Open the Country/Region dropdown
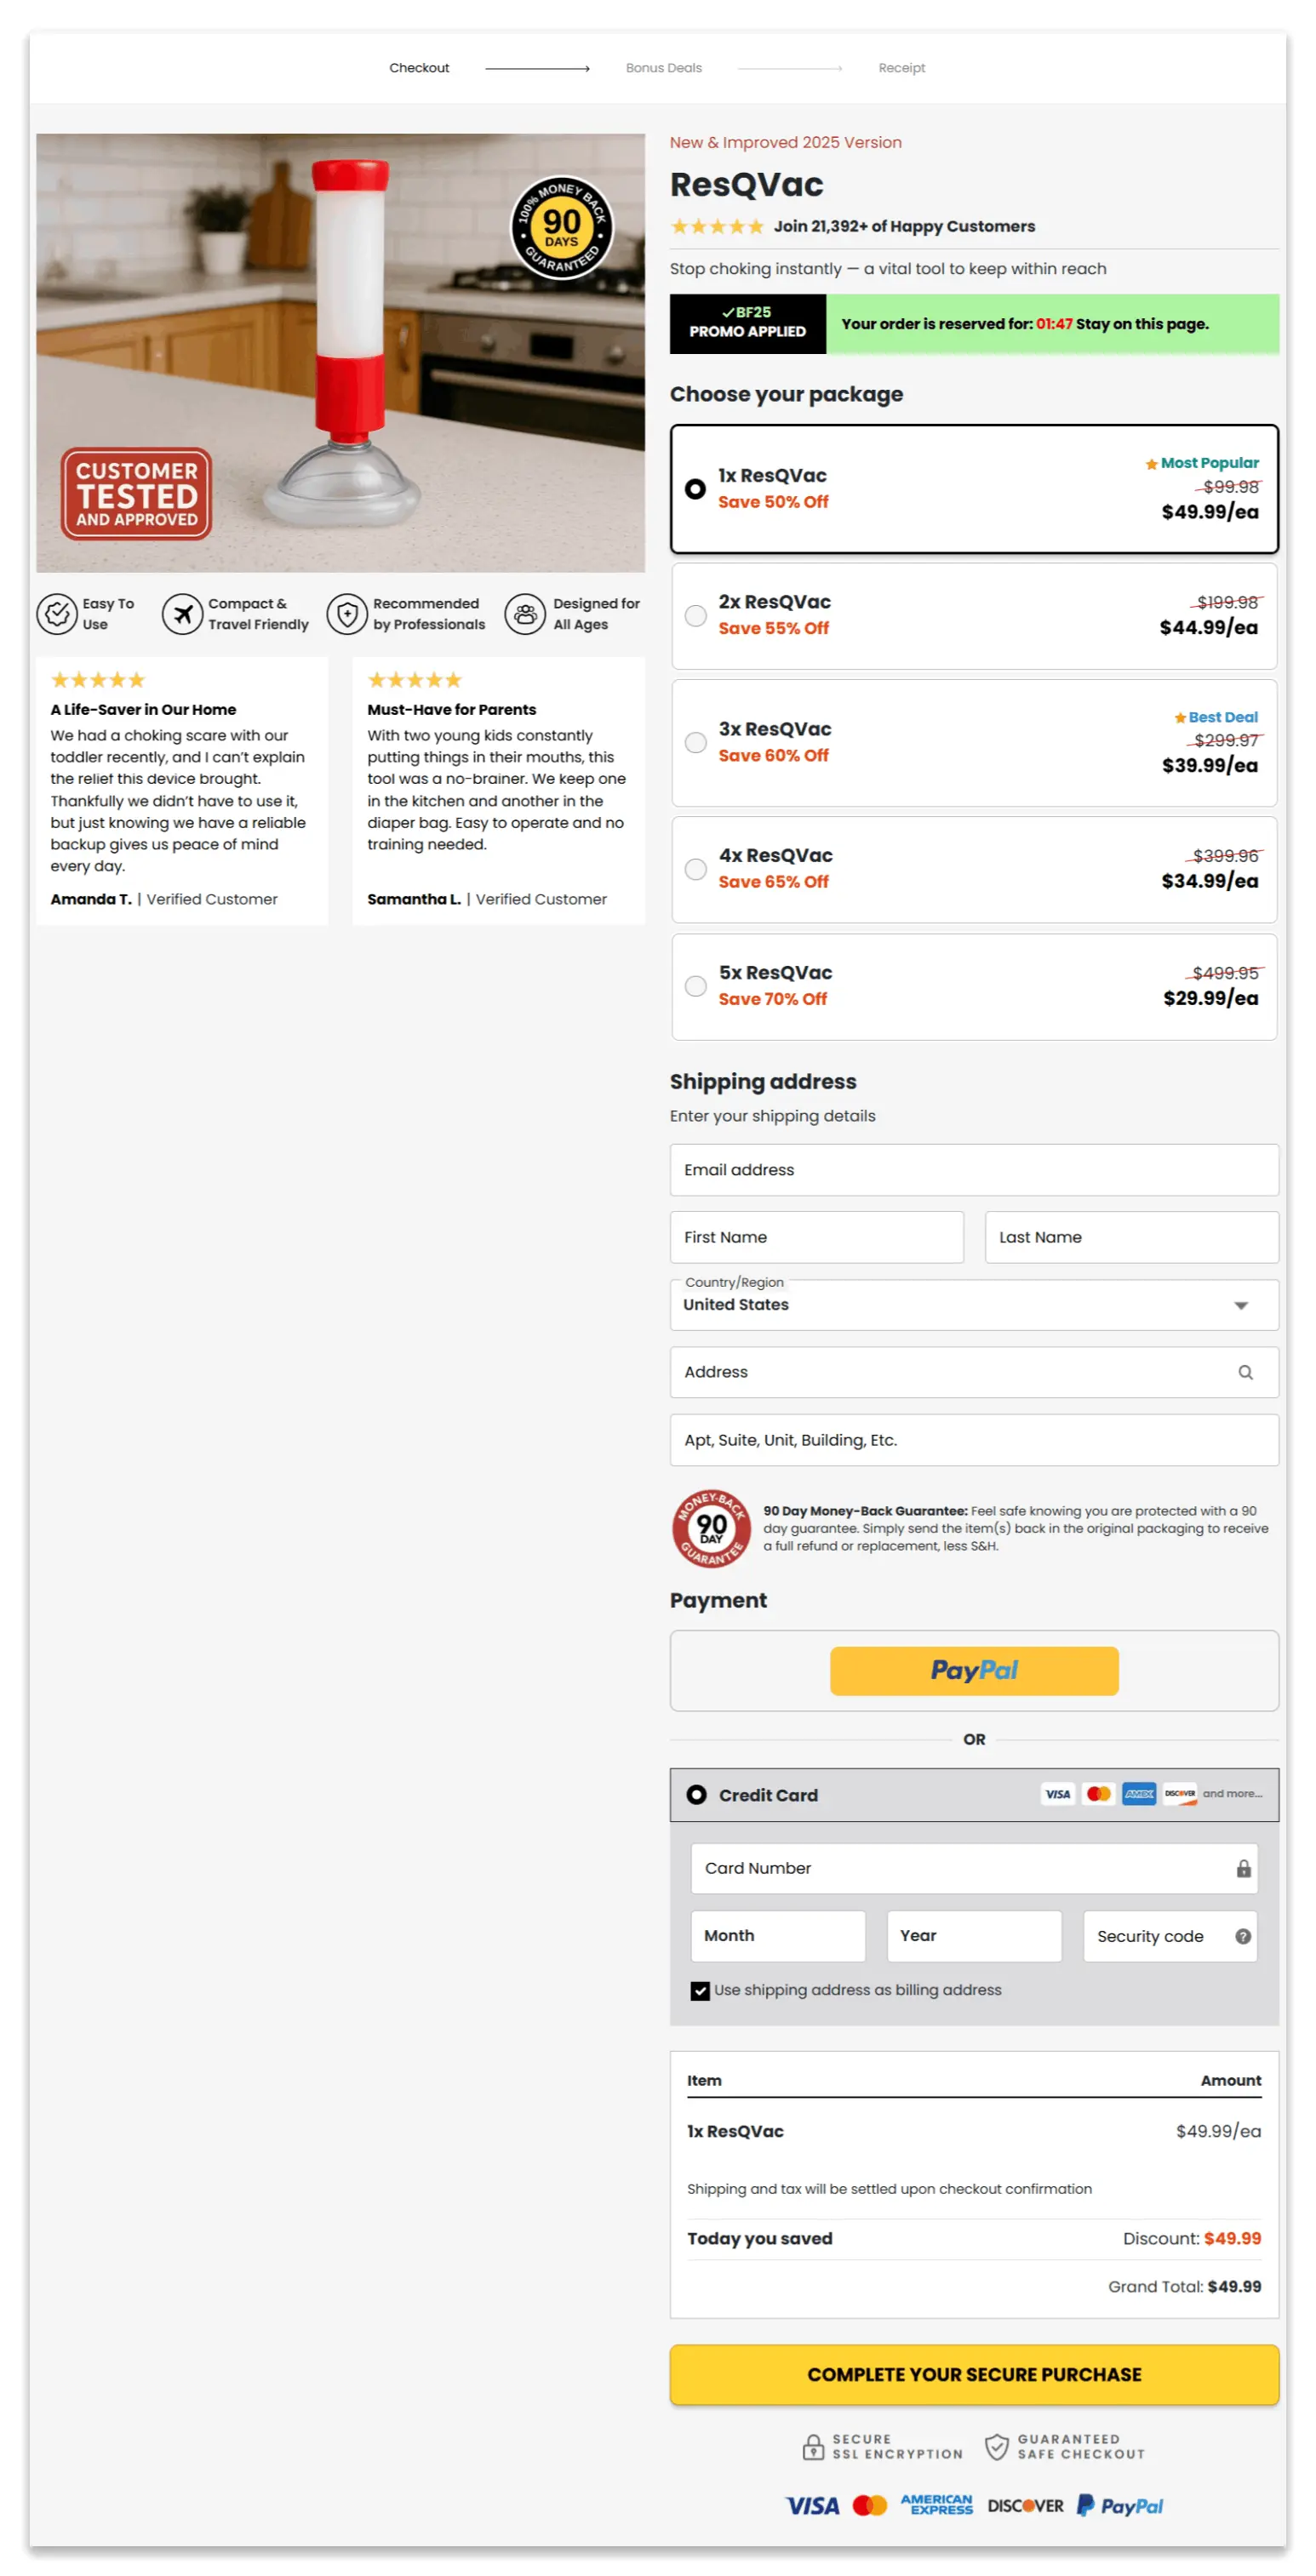1316x2576 pixels. click(973, 1304)
